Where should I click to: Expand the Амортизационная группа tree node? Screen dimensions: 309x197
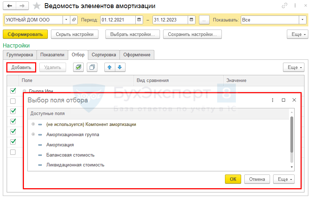pos(33,134)
